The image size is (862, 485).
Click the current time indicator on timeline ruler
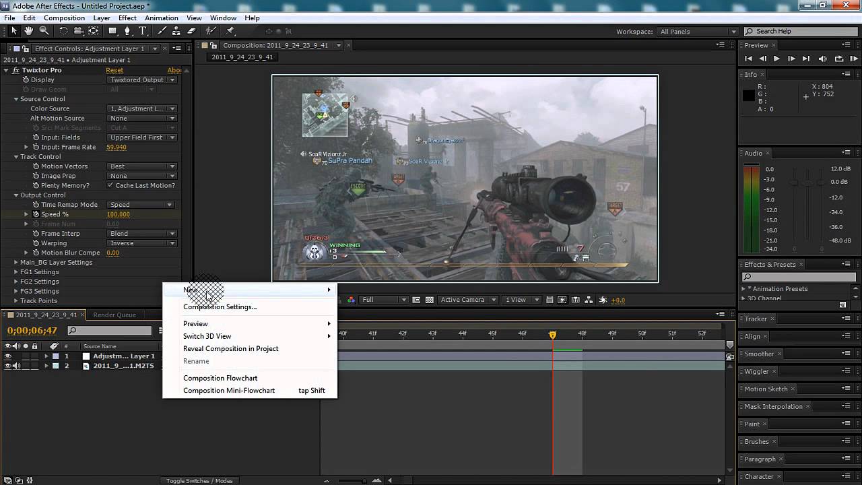pos(553,335)
